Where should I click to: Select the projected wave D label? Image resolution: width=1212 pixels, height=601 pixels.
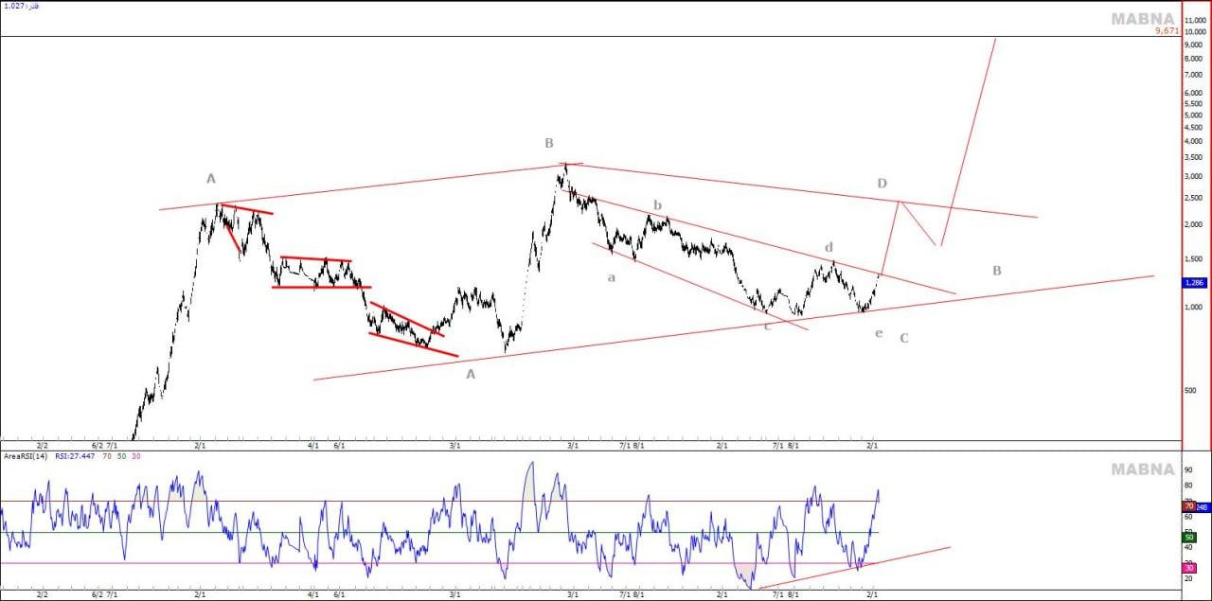(882, 183)
